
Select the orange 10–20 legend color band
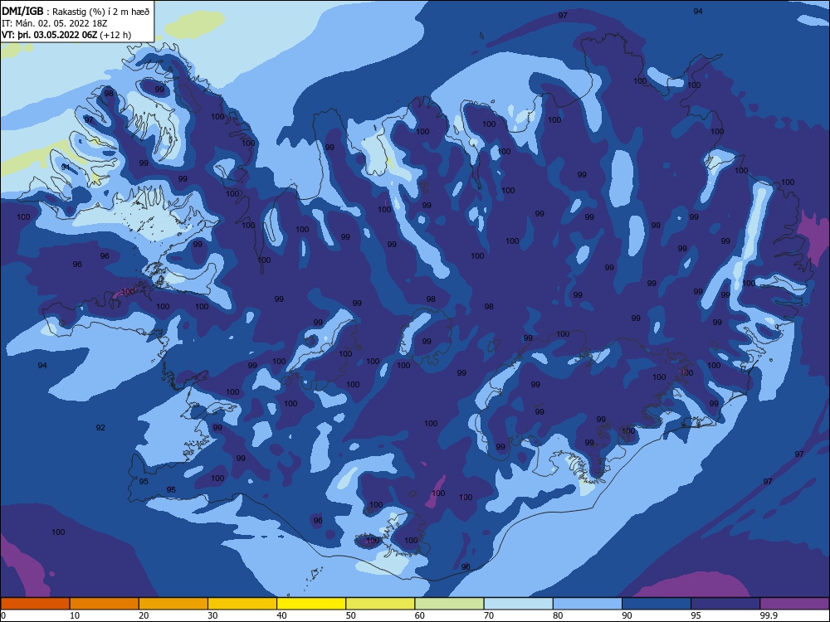pos(105,604)
